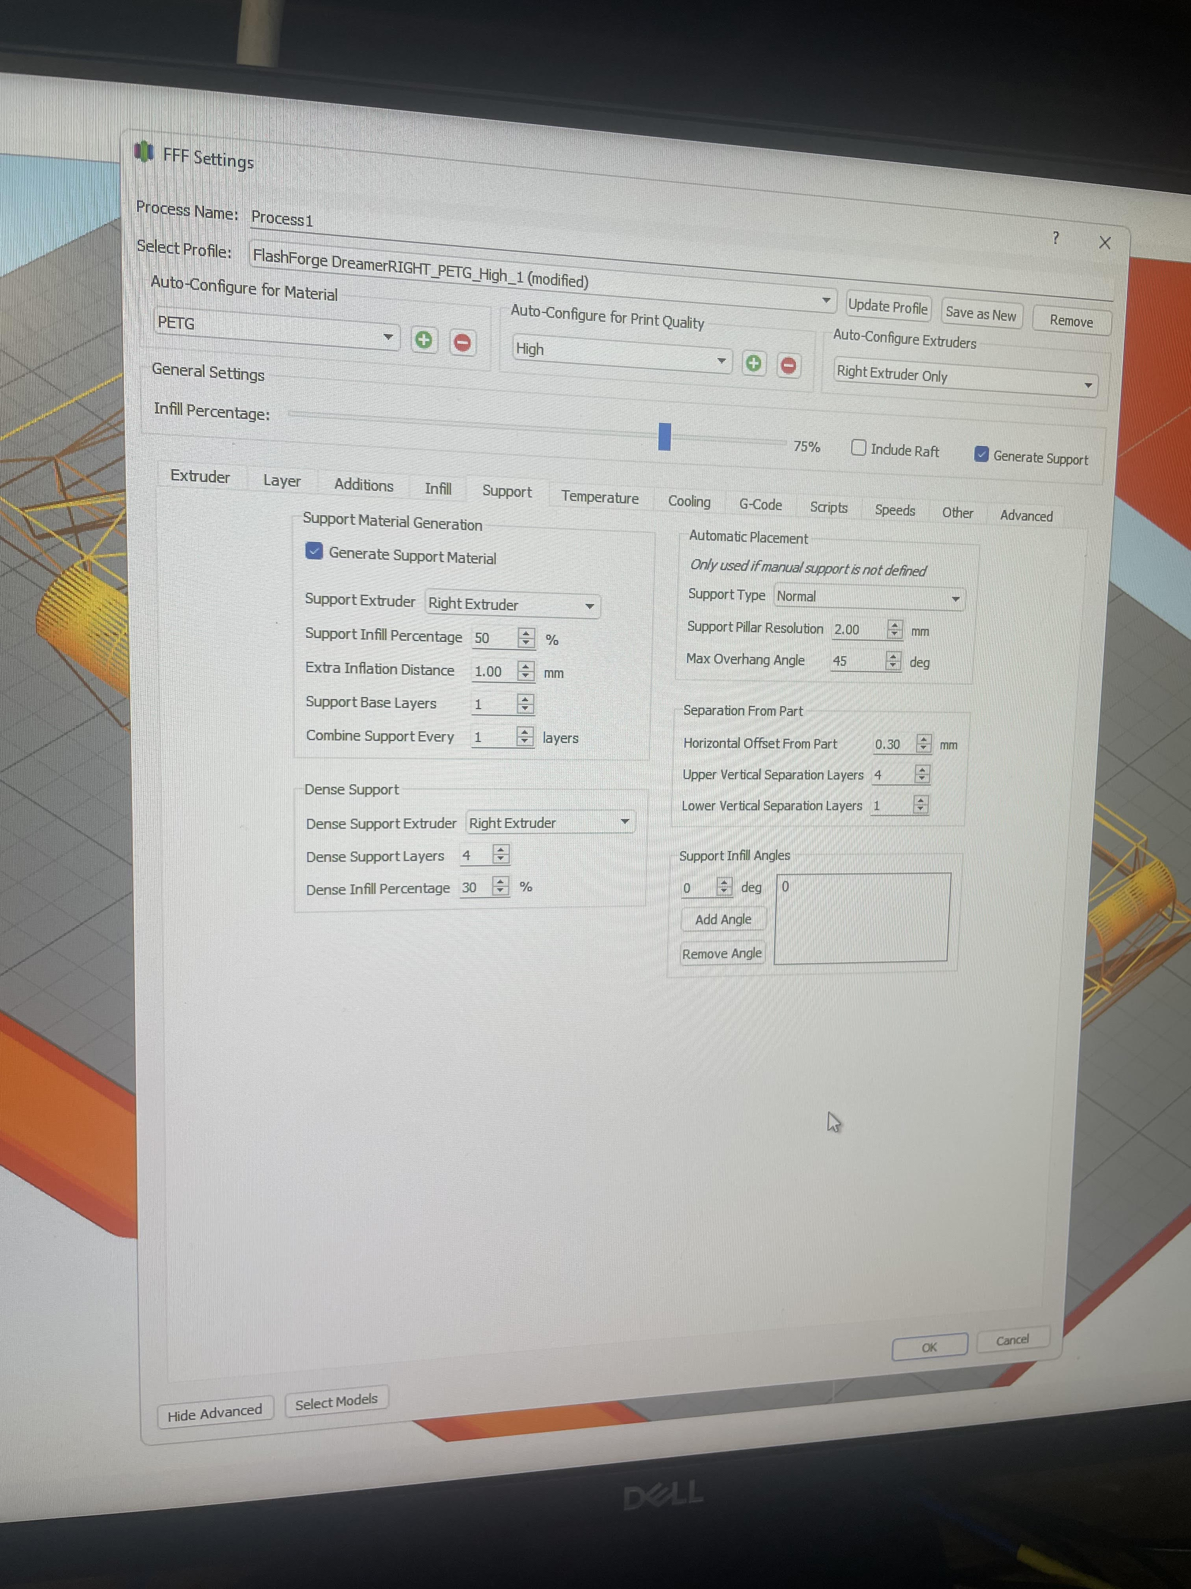Uncheck the Generate Support checkbox in General Settings

pos(981,454)
